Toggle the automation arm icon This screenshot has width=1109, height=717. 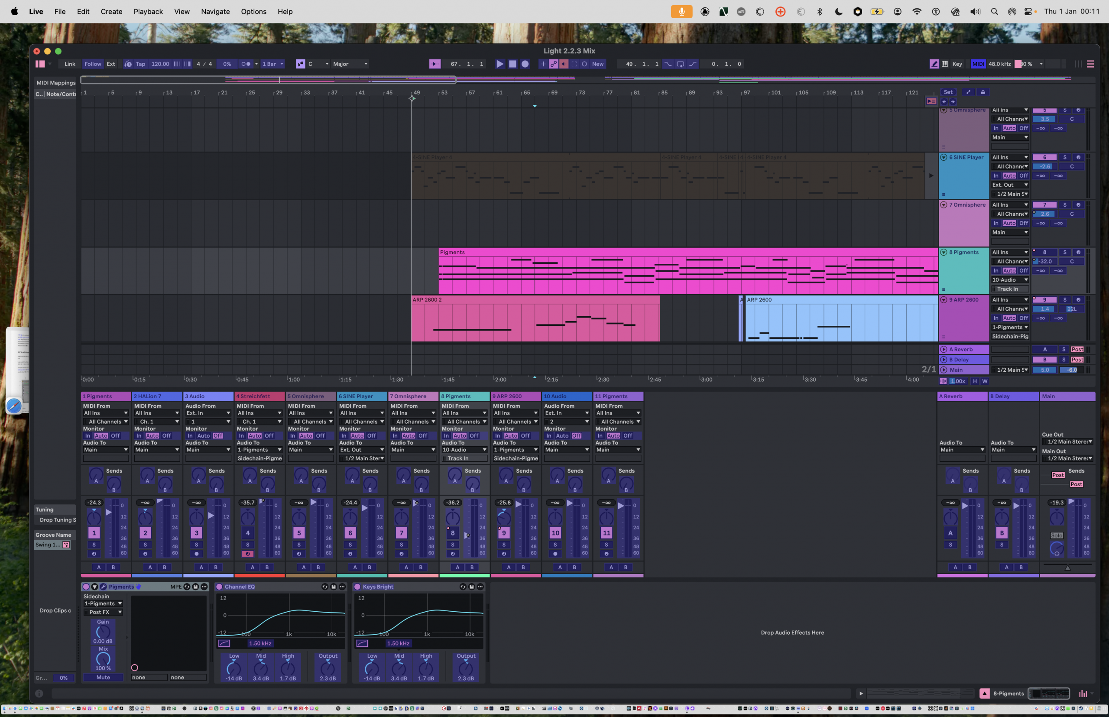[553, 64]
